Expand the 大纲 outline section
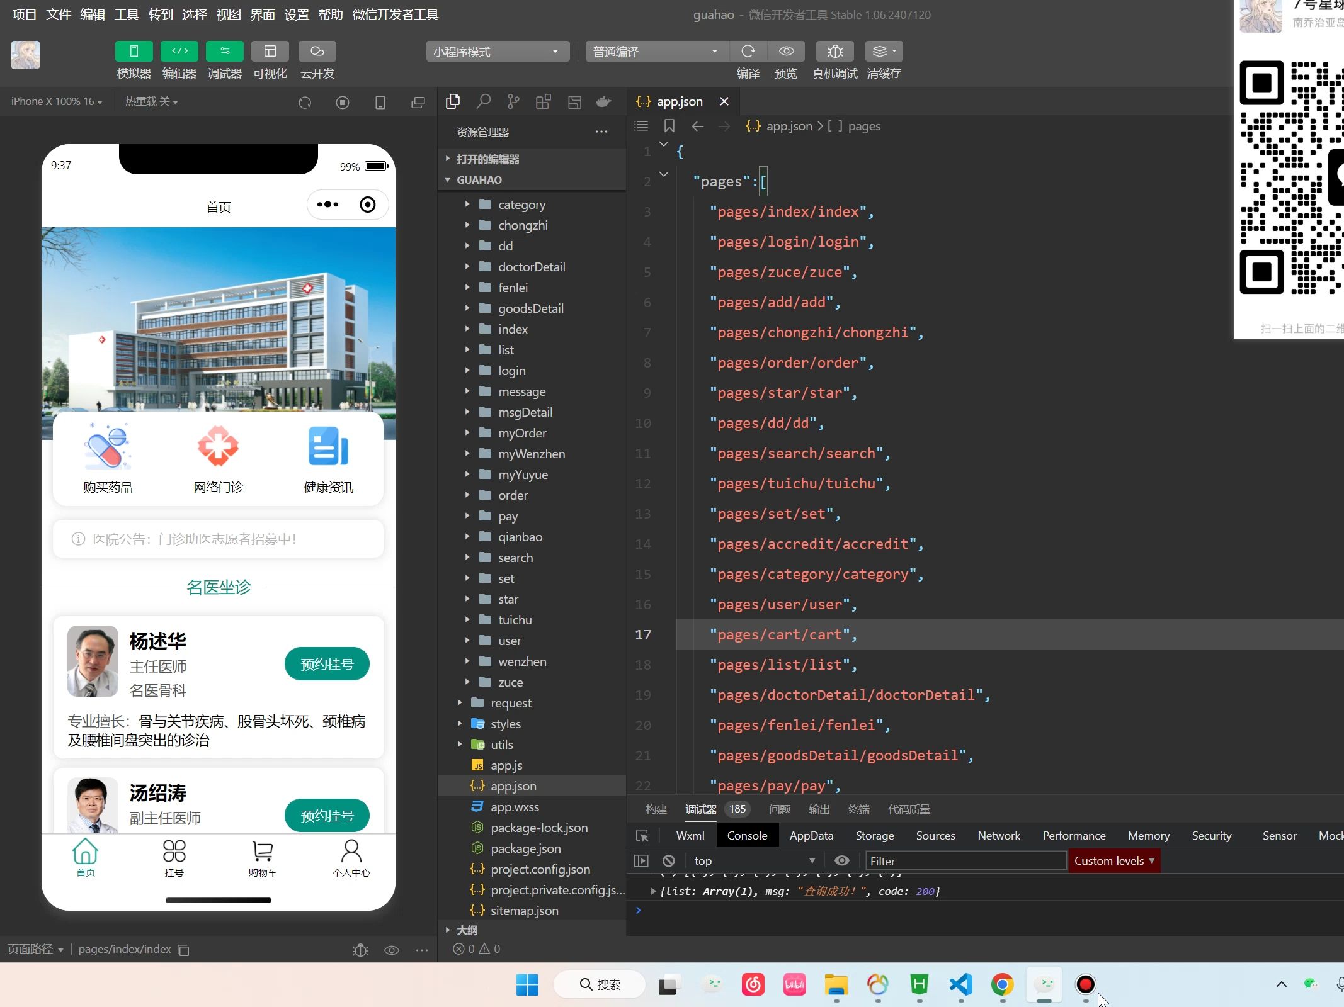This screenshot has height=1007, width=1344. tap(532, 930)
